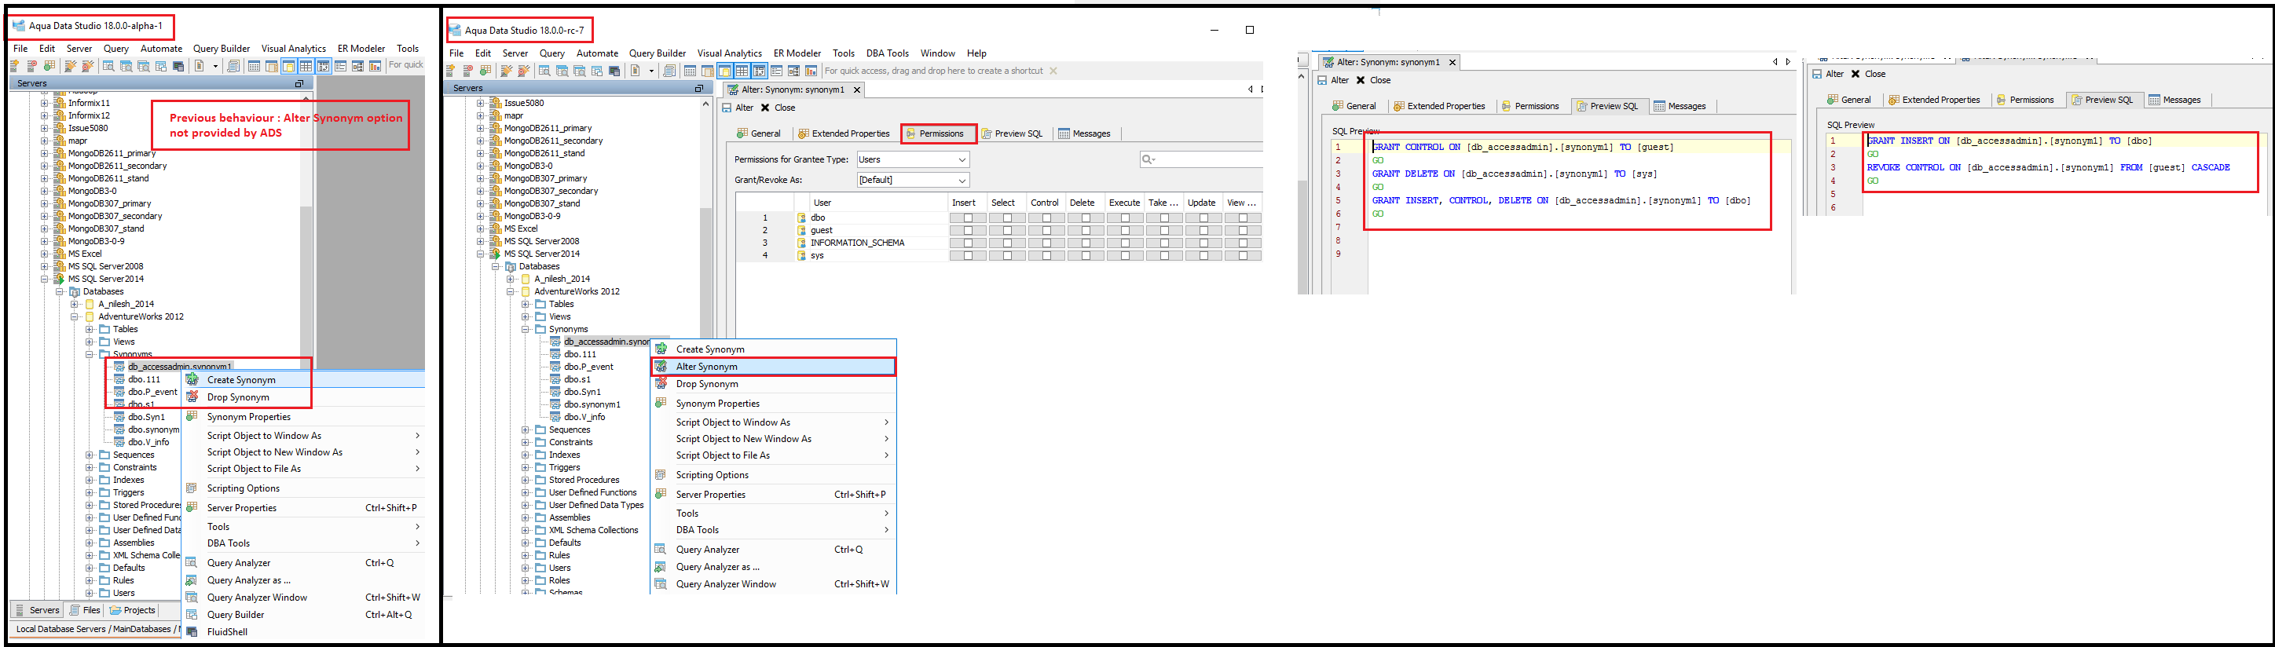This screenshot has height=647, width=2275.
Task: Click the dbo.V_info synonym icon in rc-7 tree
Action: [x=555, y=417]
